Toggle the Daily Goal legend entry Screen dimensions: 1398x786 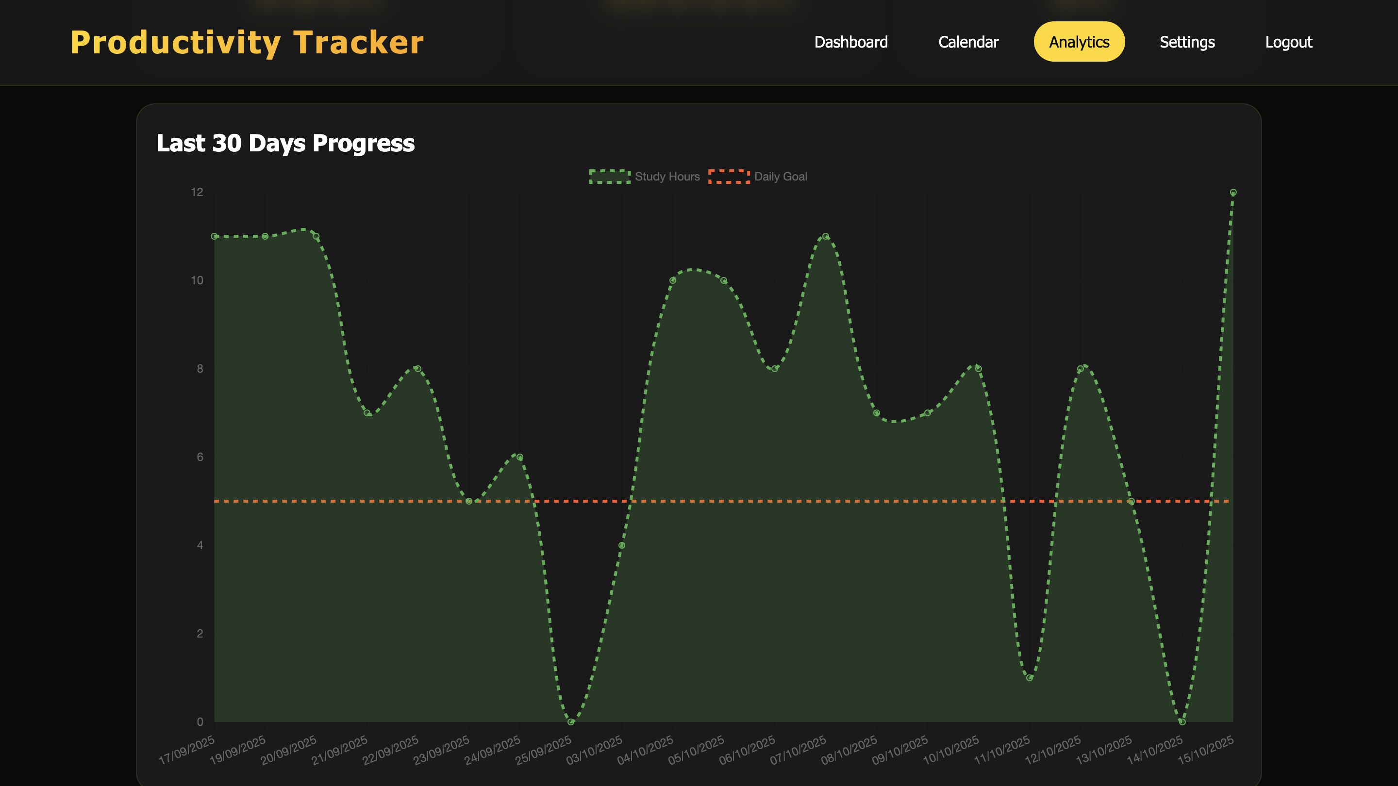(x=758, y=176)
